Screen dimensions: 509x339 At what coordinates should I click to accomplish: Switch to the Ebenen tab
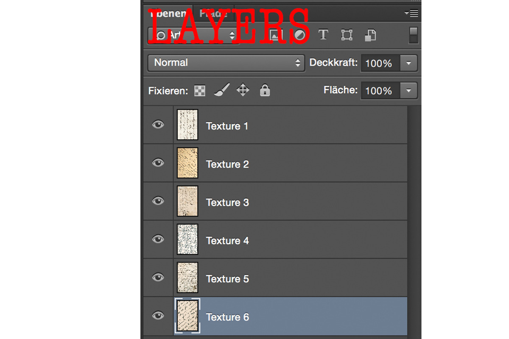pyautogui.click(x=168, y=13)
